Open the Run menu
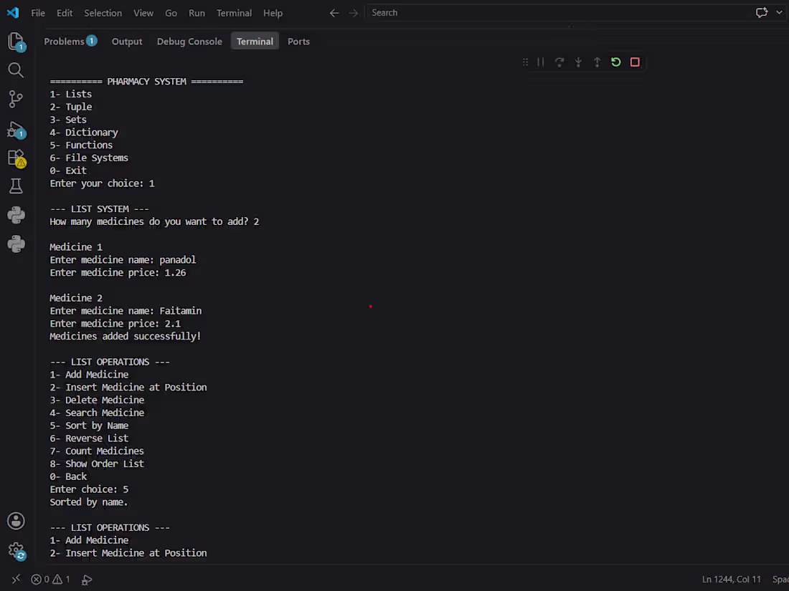 pos(197,13)
